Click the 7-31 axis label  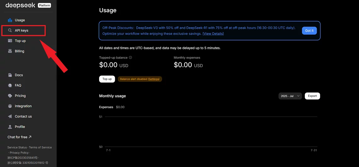pyautogui.click(x=313, y=150)
